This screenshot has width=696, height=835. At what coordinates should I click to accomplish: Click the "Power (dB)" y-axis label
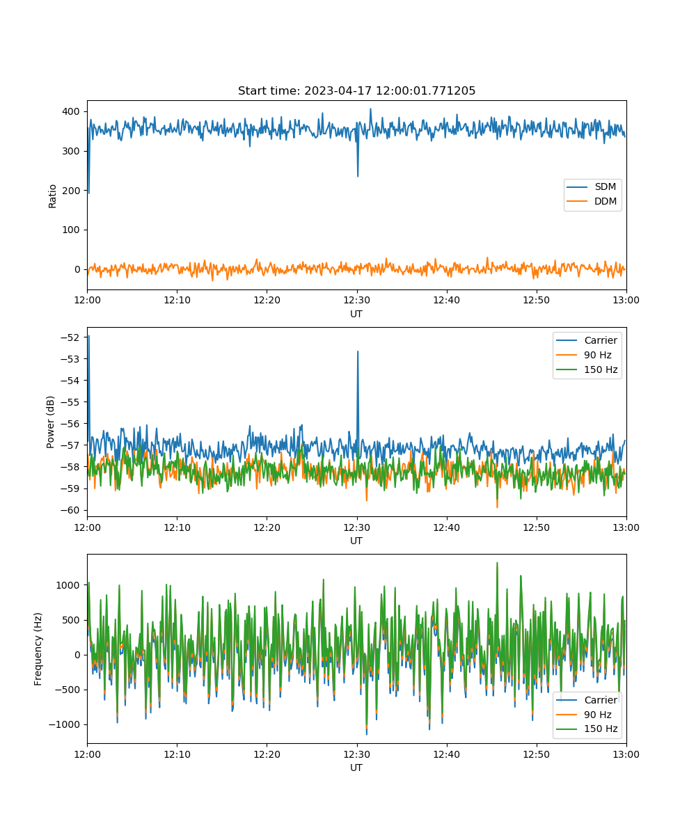50,422
